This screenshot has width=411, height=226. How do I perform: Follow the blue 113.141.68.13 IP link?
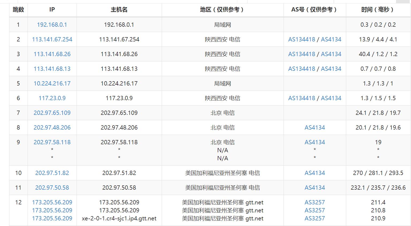pyautogui.click(x=52, y=69)
